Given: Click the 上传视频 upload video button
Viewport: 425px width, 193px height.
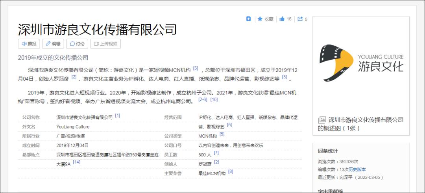Looking at the screenshot, I should (x=105, y=44).
